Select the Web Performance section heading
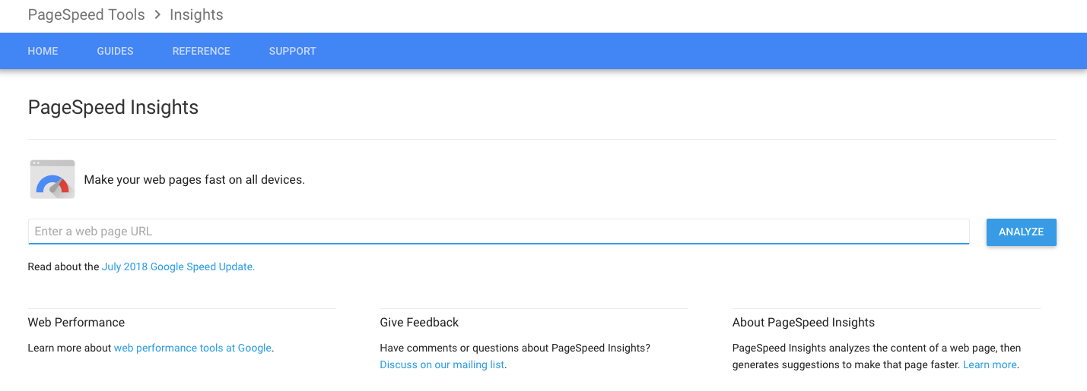 coord(76,323)
